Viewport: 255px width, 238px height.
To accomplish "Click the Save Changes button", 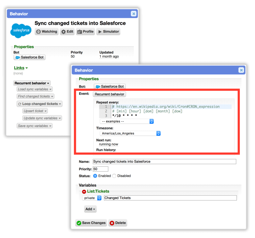I will (91, 223).
